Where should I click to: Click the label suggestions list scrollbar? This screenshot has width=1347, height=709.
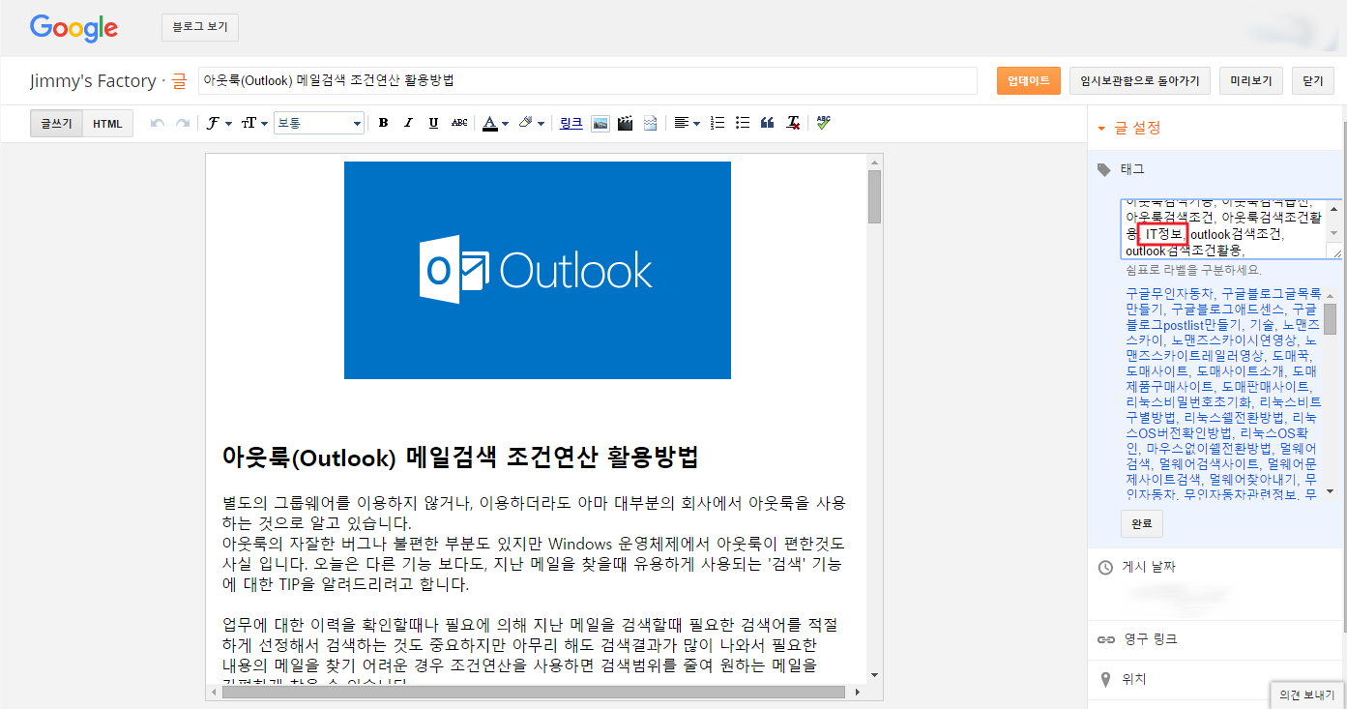pyautogui.click(x=1331, y=318)
